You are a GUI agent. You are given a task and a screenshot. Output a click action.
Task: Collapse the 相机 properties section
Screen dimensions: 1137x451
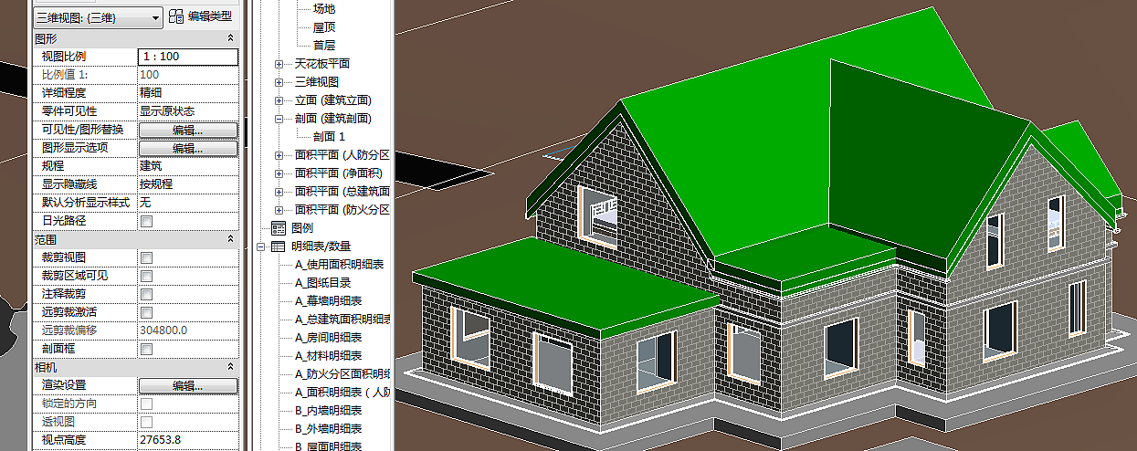pyautogui.click(x=230, y=367)
